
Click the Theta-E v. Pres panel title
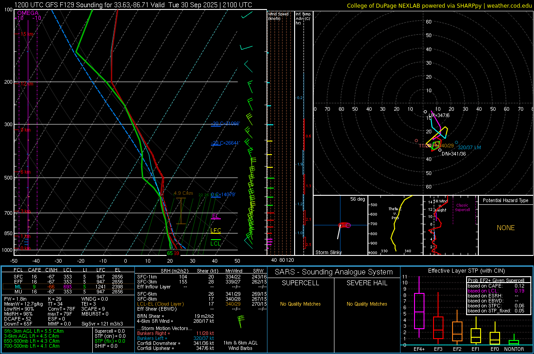pos(395,213)
